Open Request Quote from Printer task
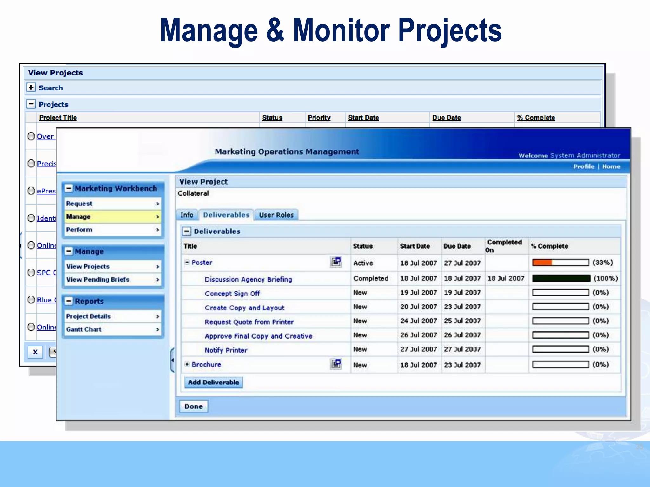The image size is (650, 487). tap(249, 322)
